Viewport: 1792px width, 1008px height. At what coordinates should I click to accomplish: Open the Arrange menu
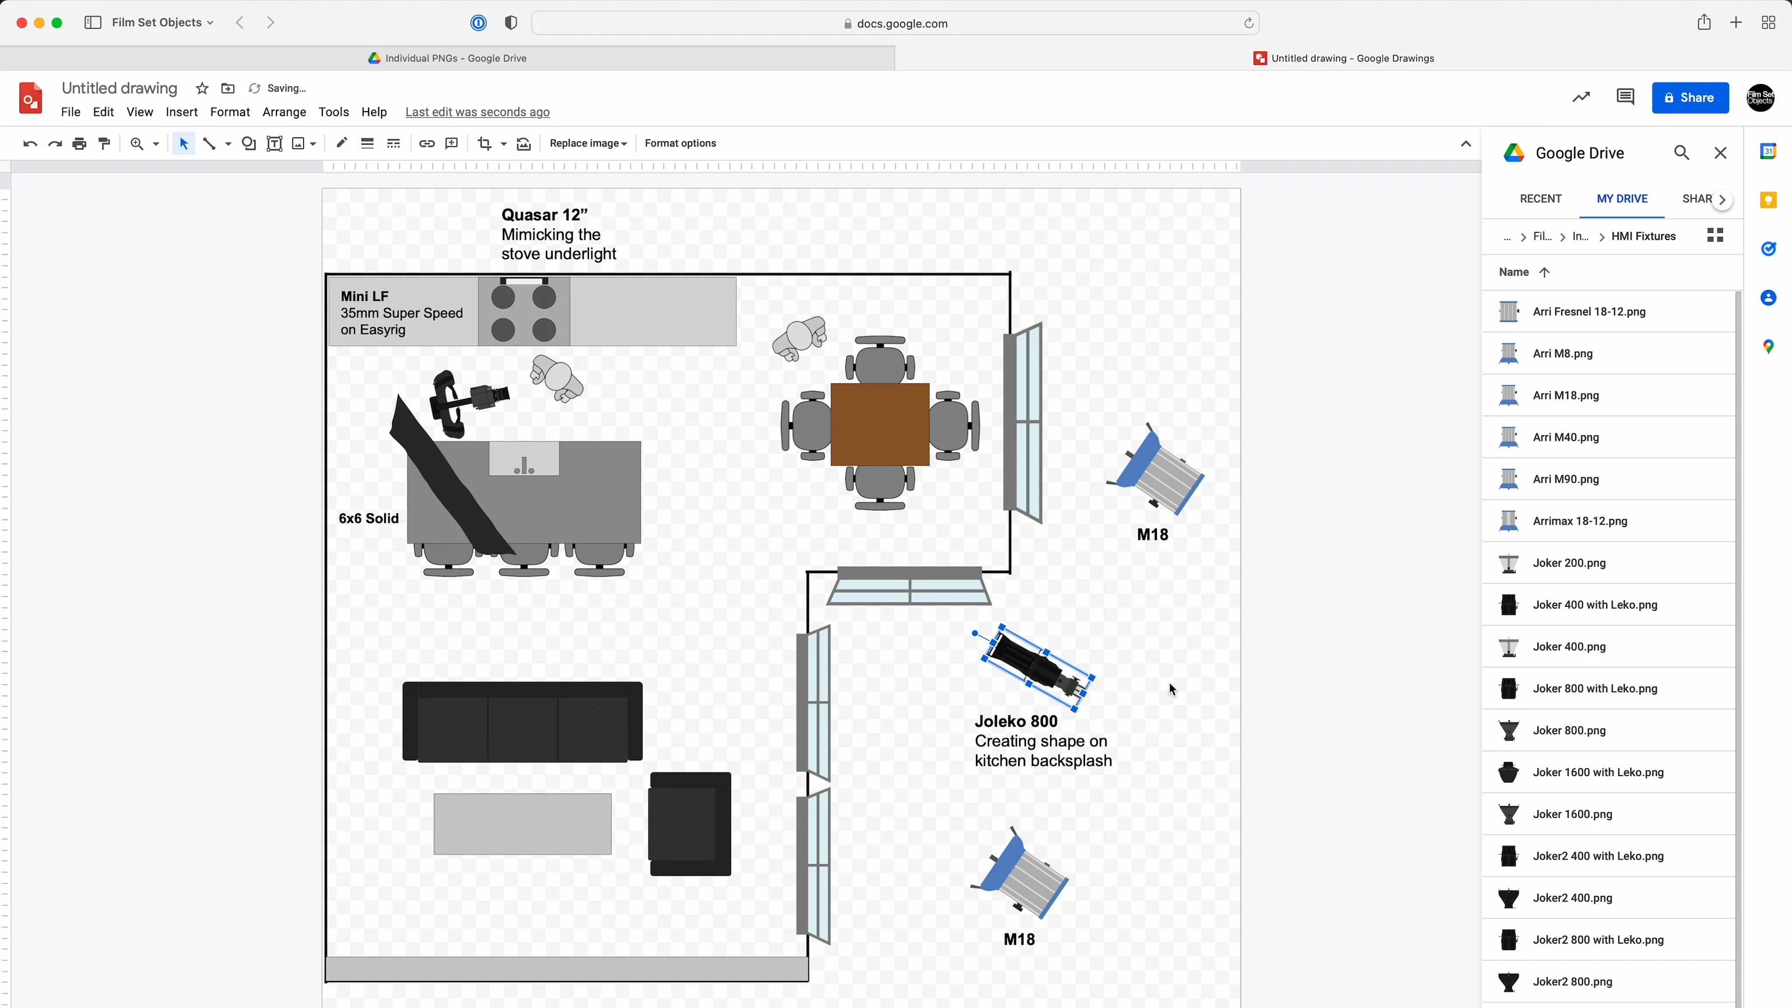pos(284,112)
